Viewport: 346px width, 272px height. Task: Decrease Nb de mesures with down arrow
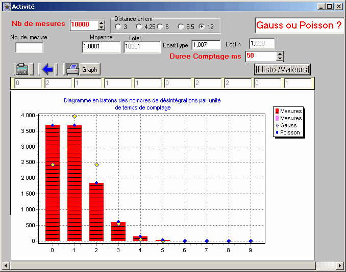click(101, 28)
